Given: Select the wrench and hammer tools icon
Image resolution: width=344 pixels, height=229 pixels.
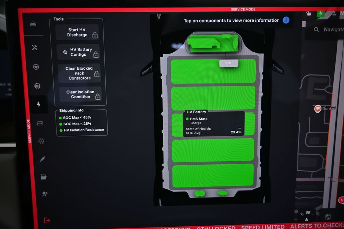Looking at the screenshot, I should [35, 48].
